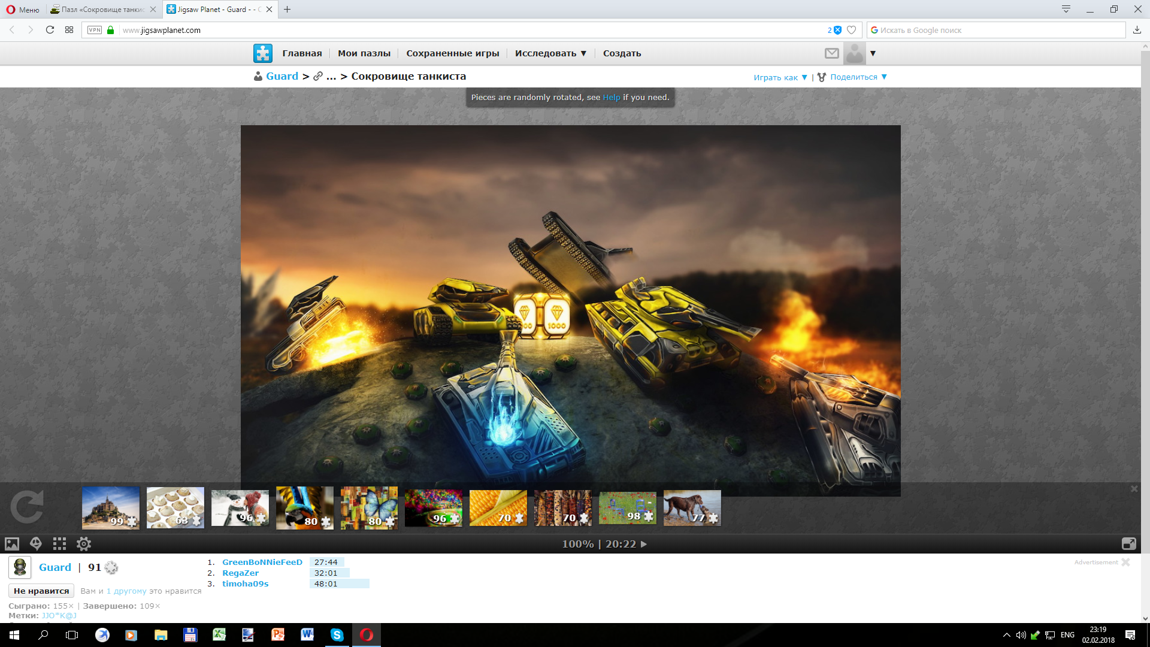Expand the user account dropdown arrow
The image size is (1150, 647).
(873, 53)
